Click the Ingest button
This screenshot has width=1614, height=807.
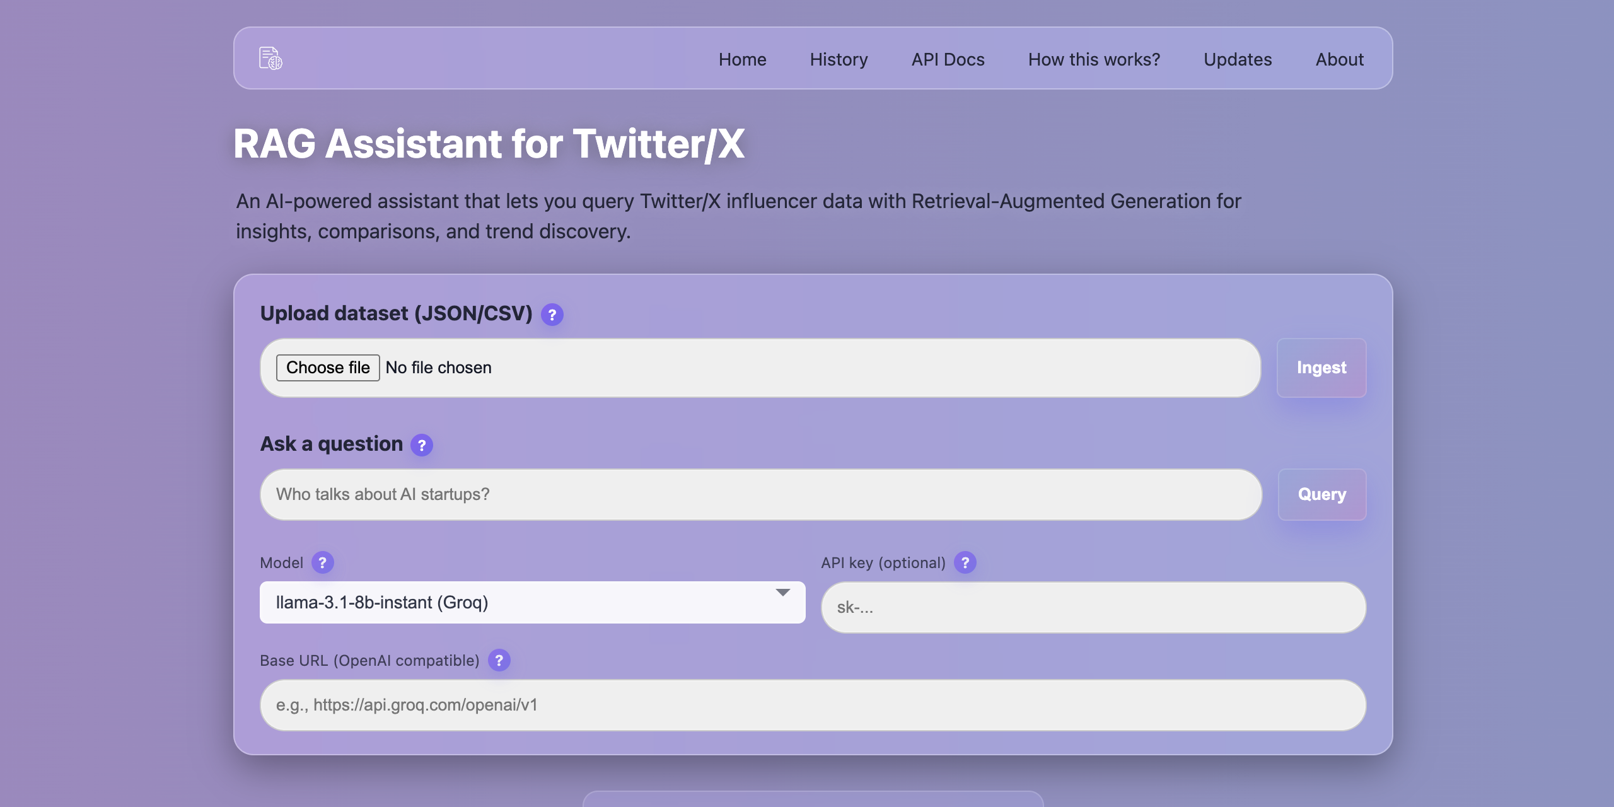tap(1321, 368)
